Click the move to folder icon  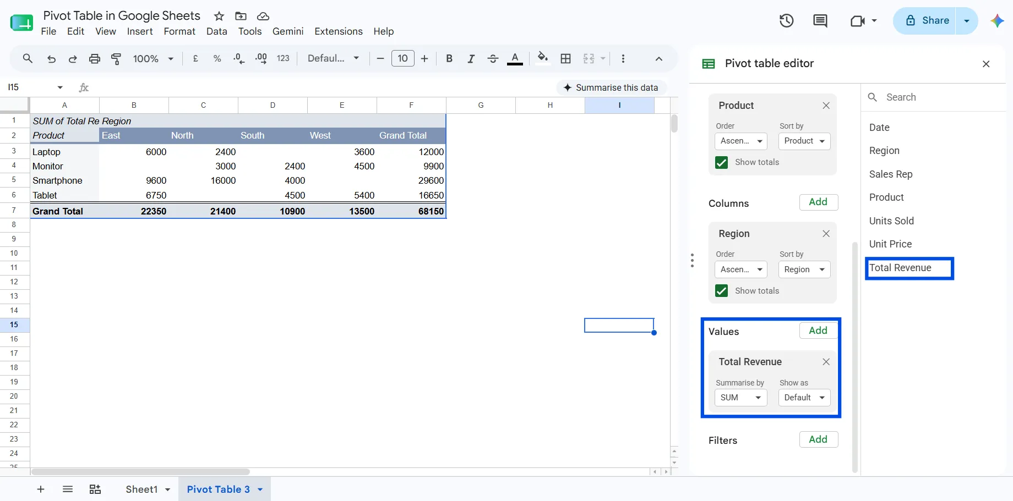[x=241, y=16]
